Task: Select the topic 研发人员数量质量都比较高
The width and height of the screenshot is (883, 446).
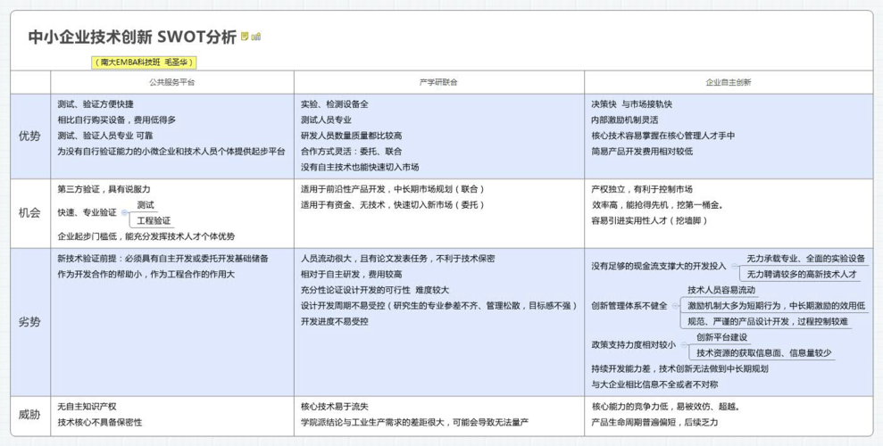Action: pos(352,136)
